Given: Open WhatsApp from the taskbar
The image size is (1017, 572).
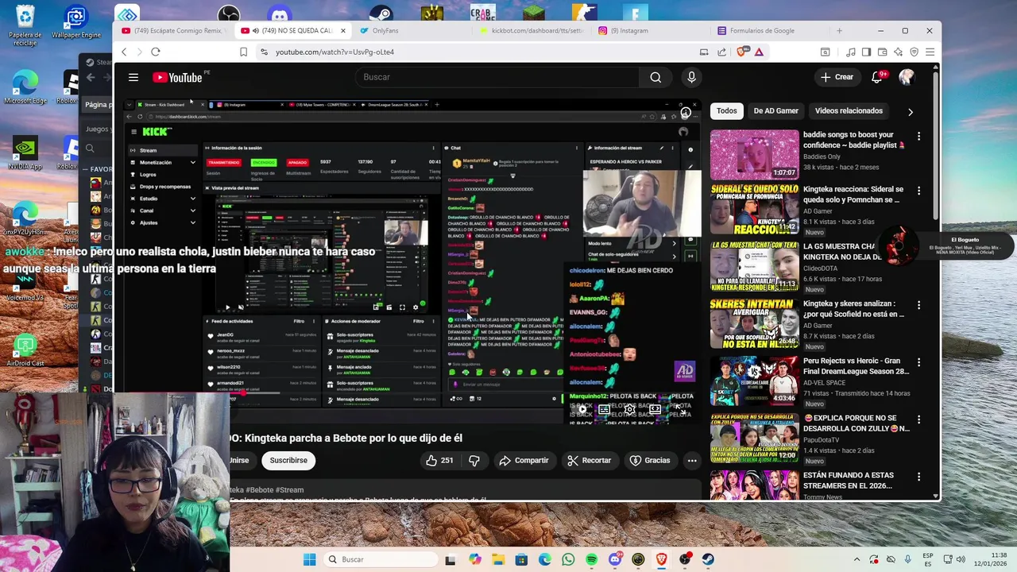Looking at the screenshot, I should tap(568, 559).
